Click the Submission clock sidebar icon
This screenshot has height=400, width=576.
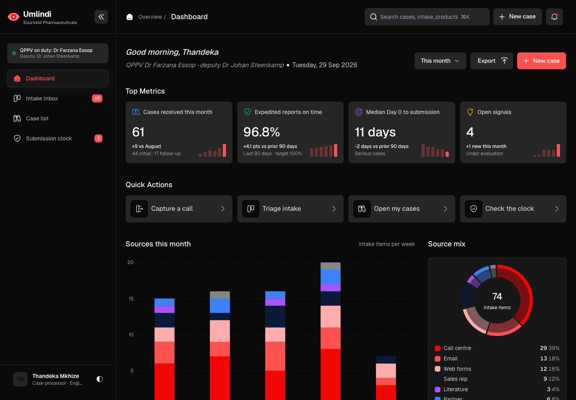coord(17,138)
